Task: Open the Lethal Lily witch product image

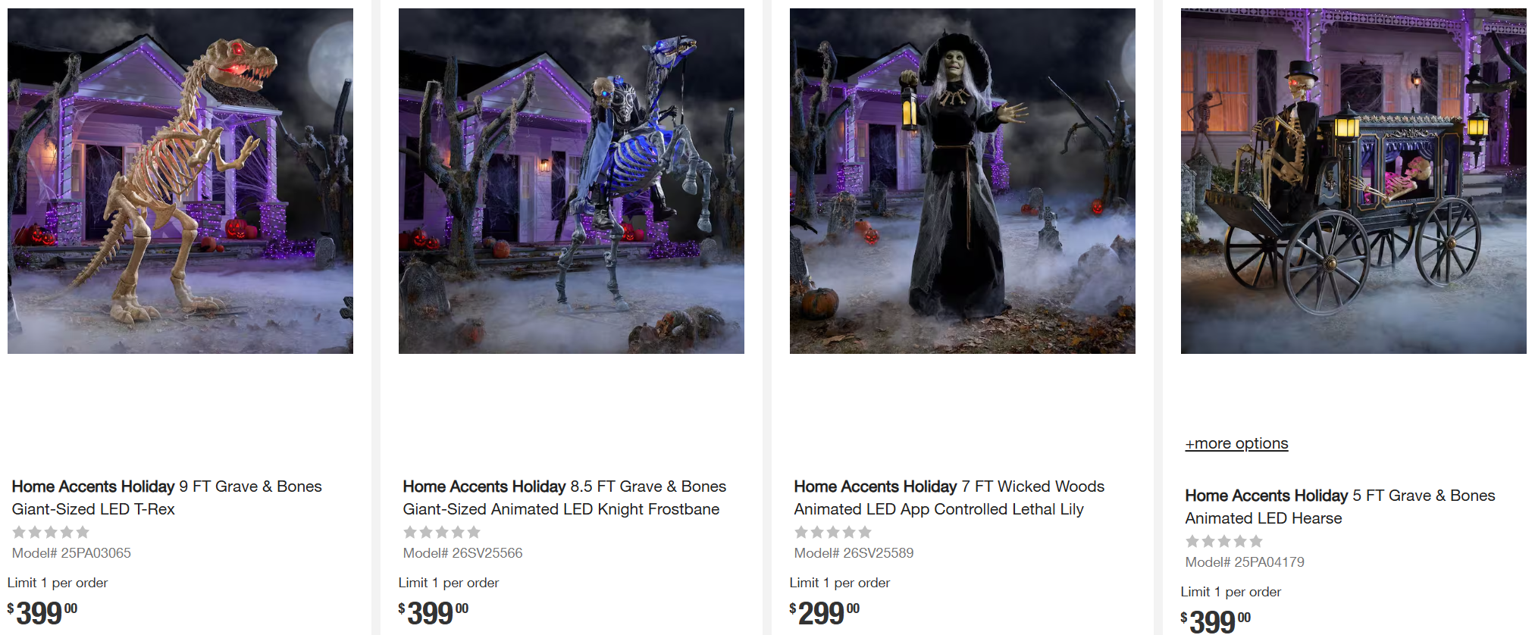Action: coord(963,181)
